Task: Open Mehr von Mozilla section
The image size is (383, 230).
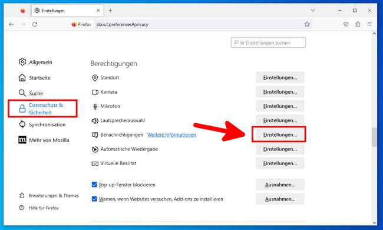Action: [x=44, y=140]
